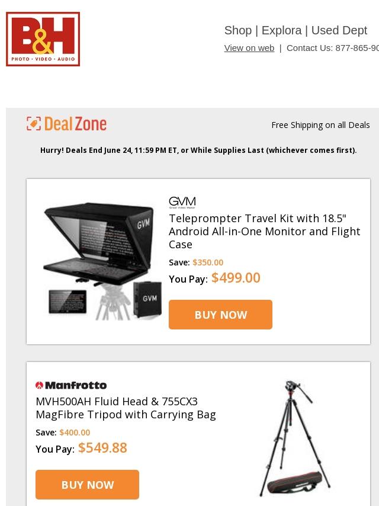Click the $499.00 teleprompter price
This screenshot has height=506, width=379.
236,278
